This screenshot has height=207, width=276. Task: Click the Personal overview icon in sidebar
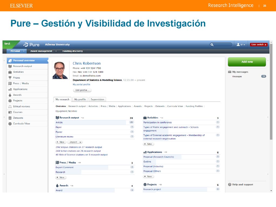(x=10, y=61)
